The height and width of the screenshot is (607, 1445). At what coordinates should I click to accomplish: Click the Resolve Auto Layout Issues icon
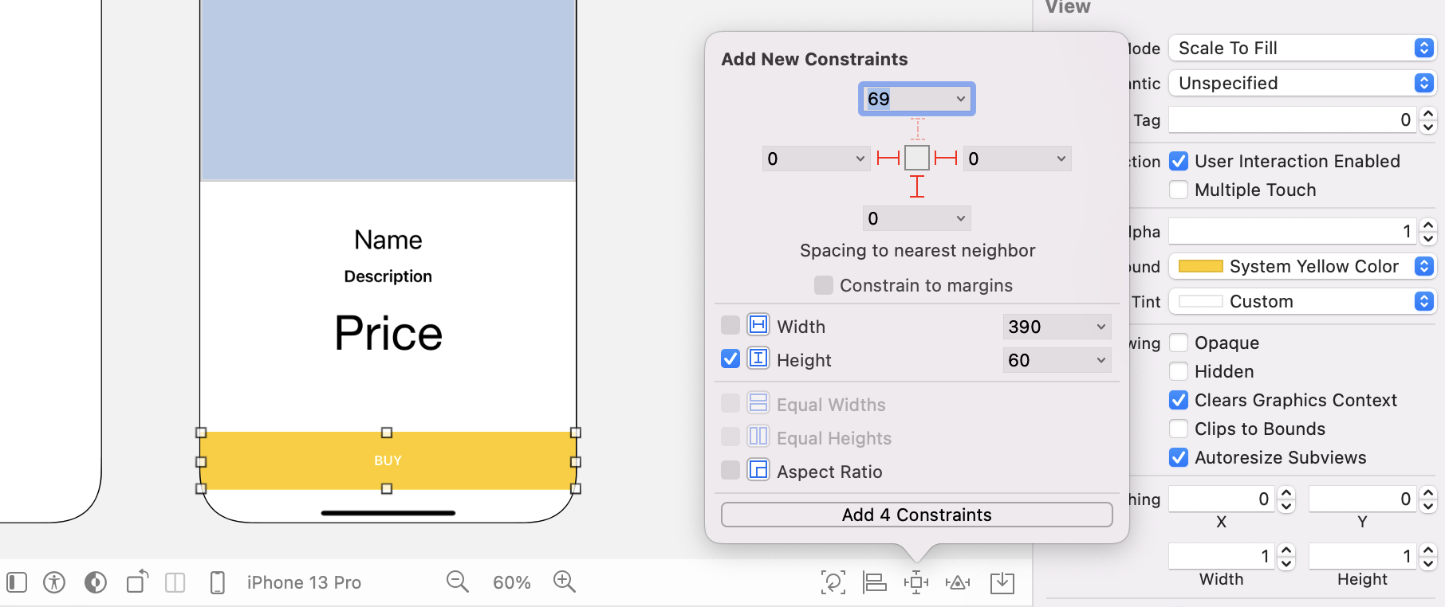[x=958, y=582]
